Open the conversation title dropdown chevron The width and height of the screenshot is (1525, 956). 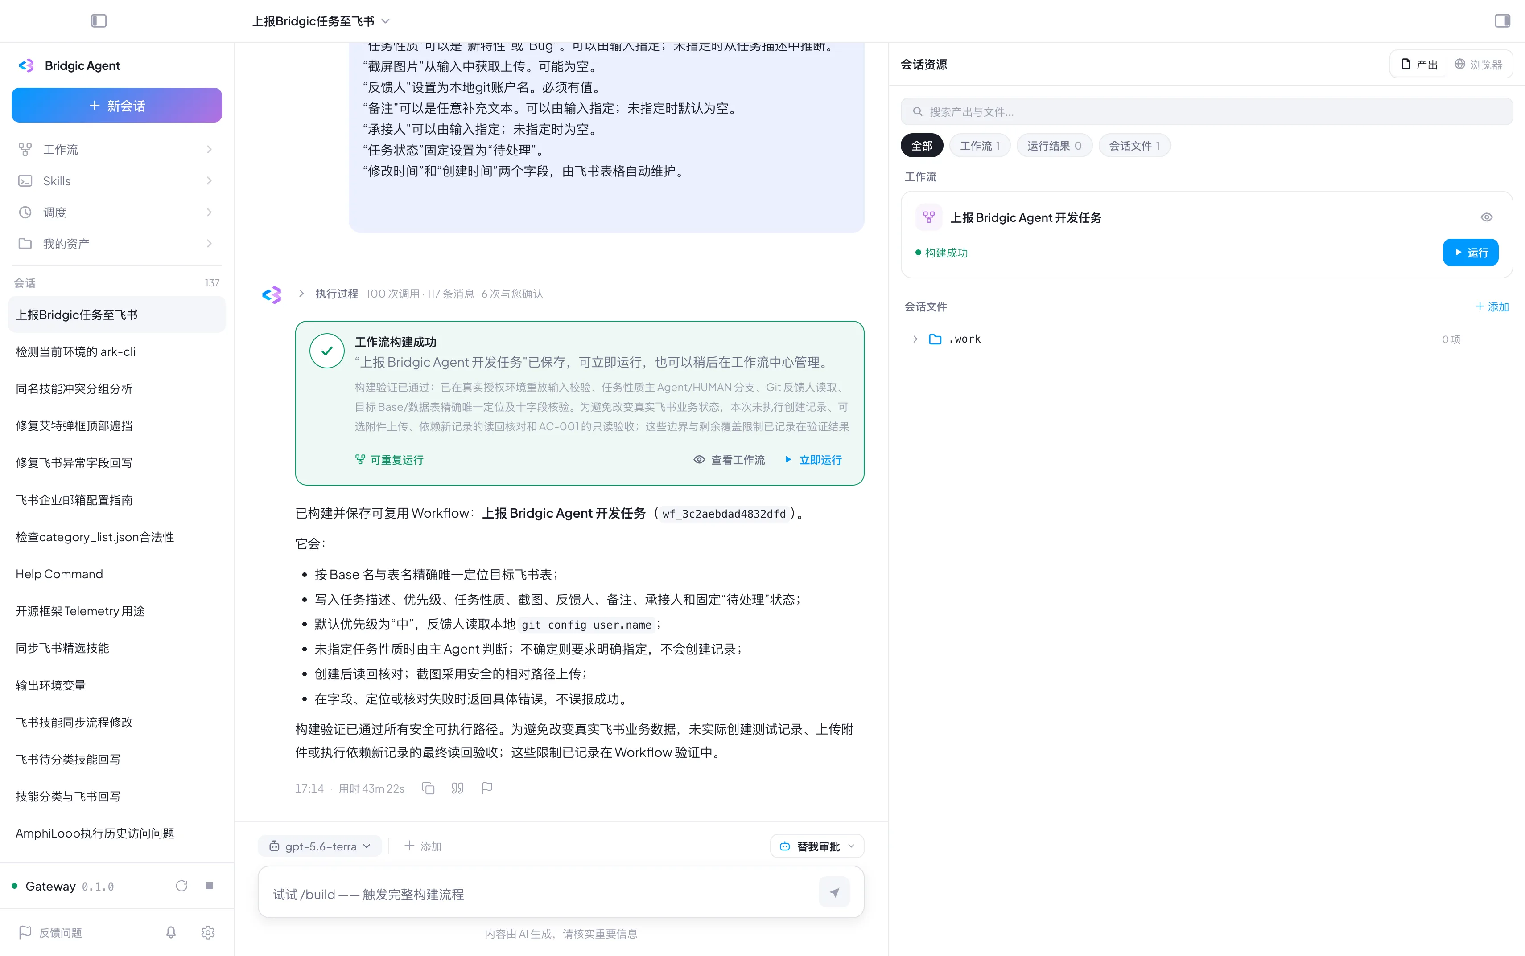tap(385, 21)
